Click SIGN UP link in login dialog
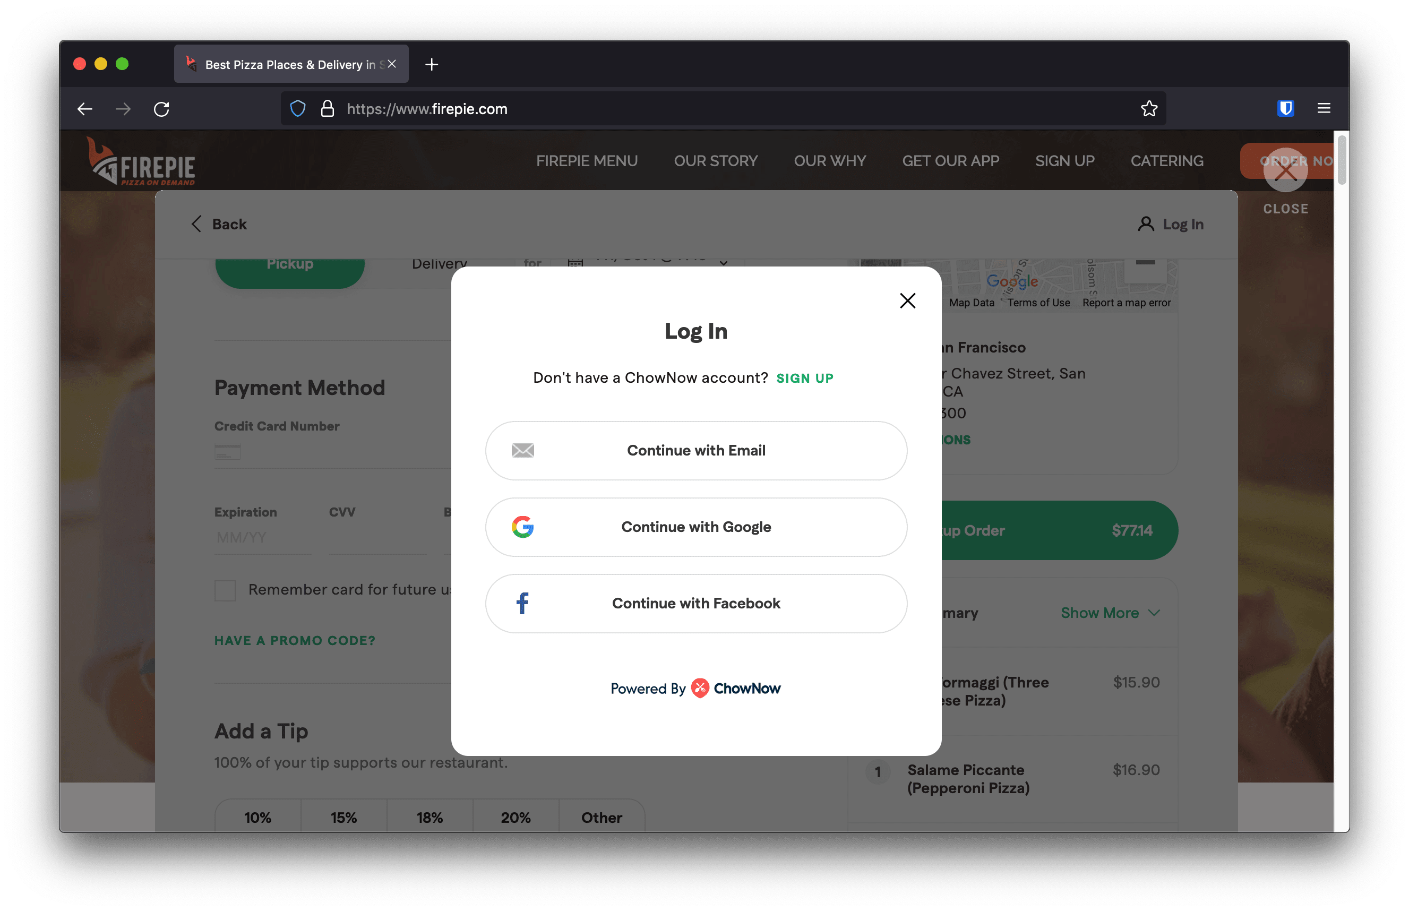This screenshot has height=911, width=1409. (x=805, y=378)
